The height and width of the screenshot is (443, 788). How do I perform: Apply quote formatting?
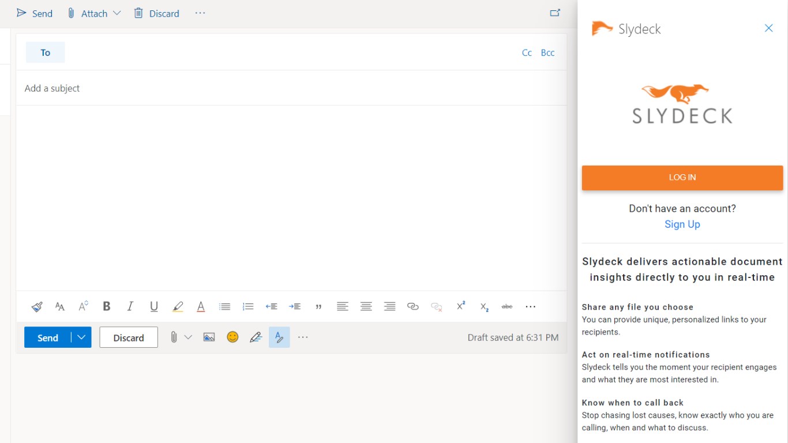pyautogui.click(x=318, y=307)
